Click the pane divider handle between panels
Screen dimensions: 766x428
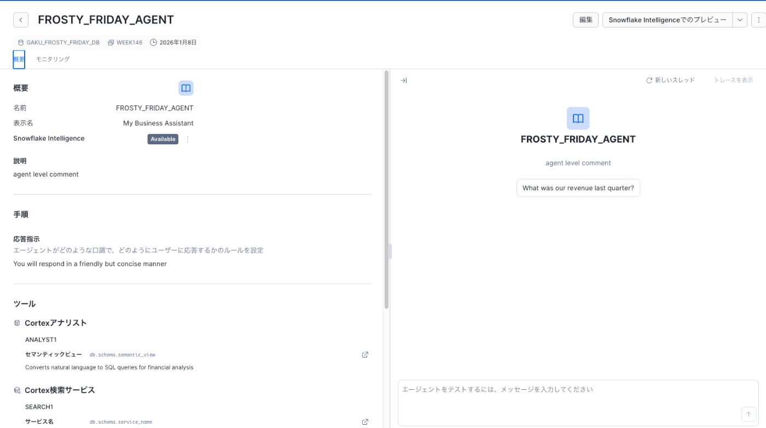(x=390, y=251)
